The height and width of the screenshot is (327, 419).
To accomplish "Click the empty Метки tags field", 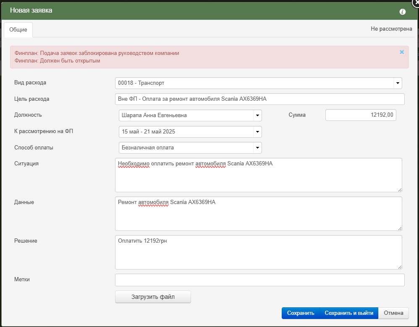I will point(260,280).
